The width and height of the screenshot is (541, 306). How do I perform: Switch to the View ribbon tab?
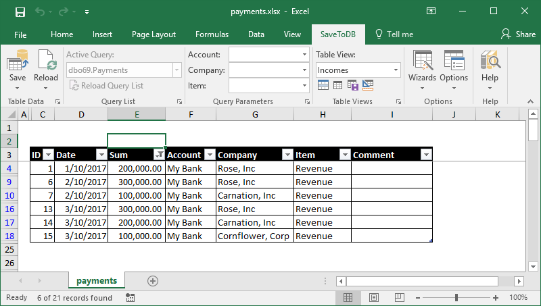click(292, 34)
